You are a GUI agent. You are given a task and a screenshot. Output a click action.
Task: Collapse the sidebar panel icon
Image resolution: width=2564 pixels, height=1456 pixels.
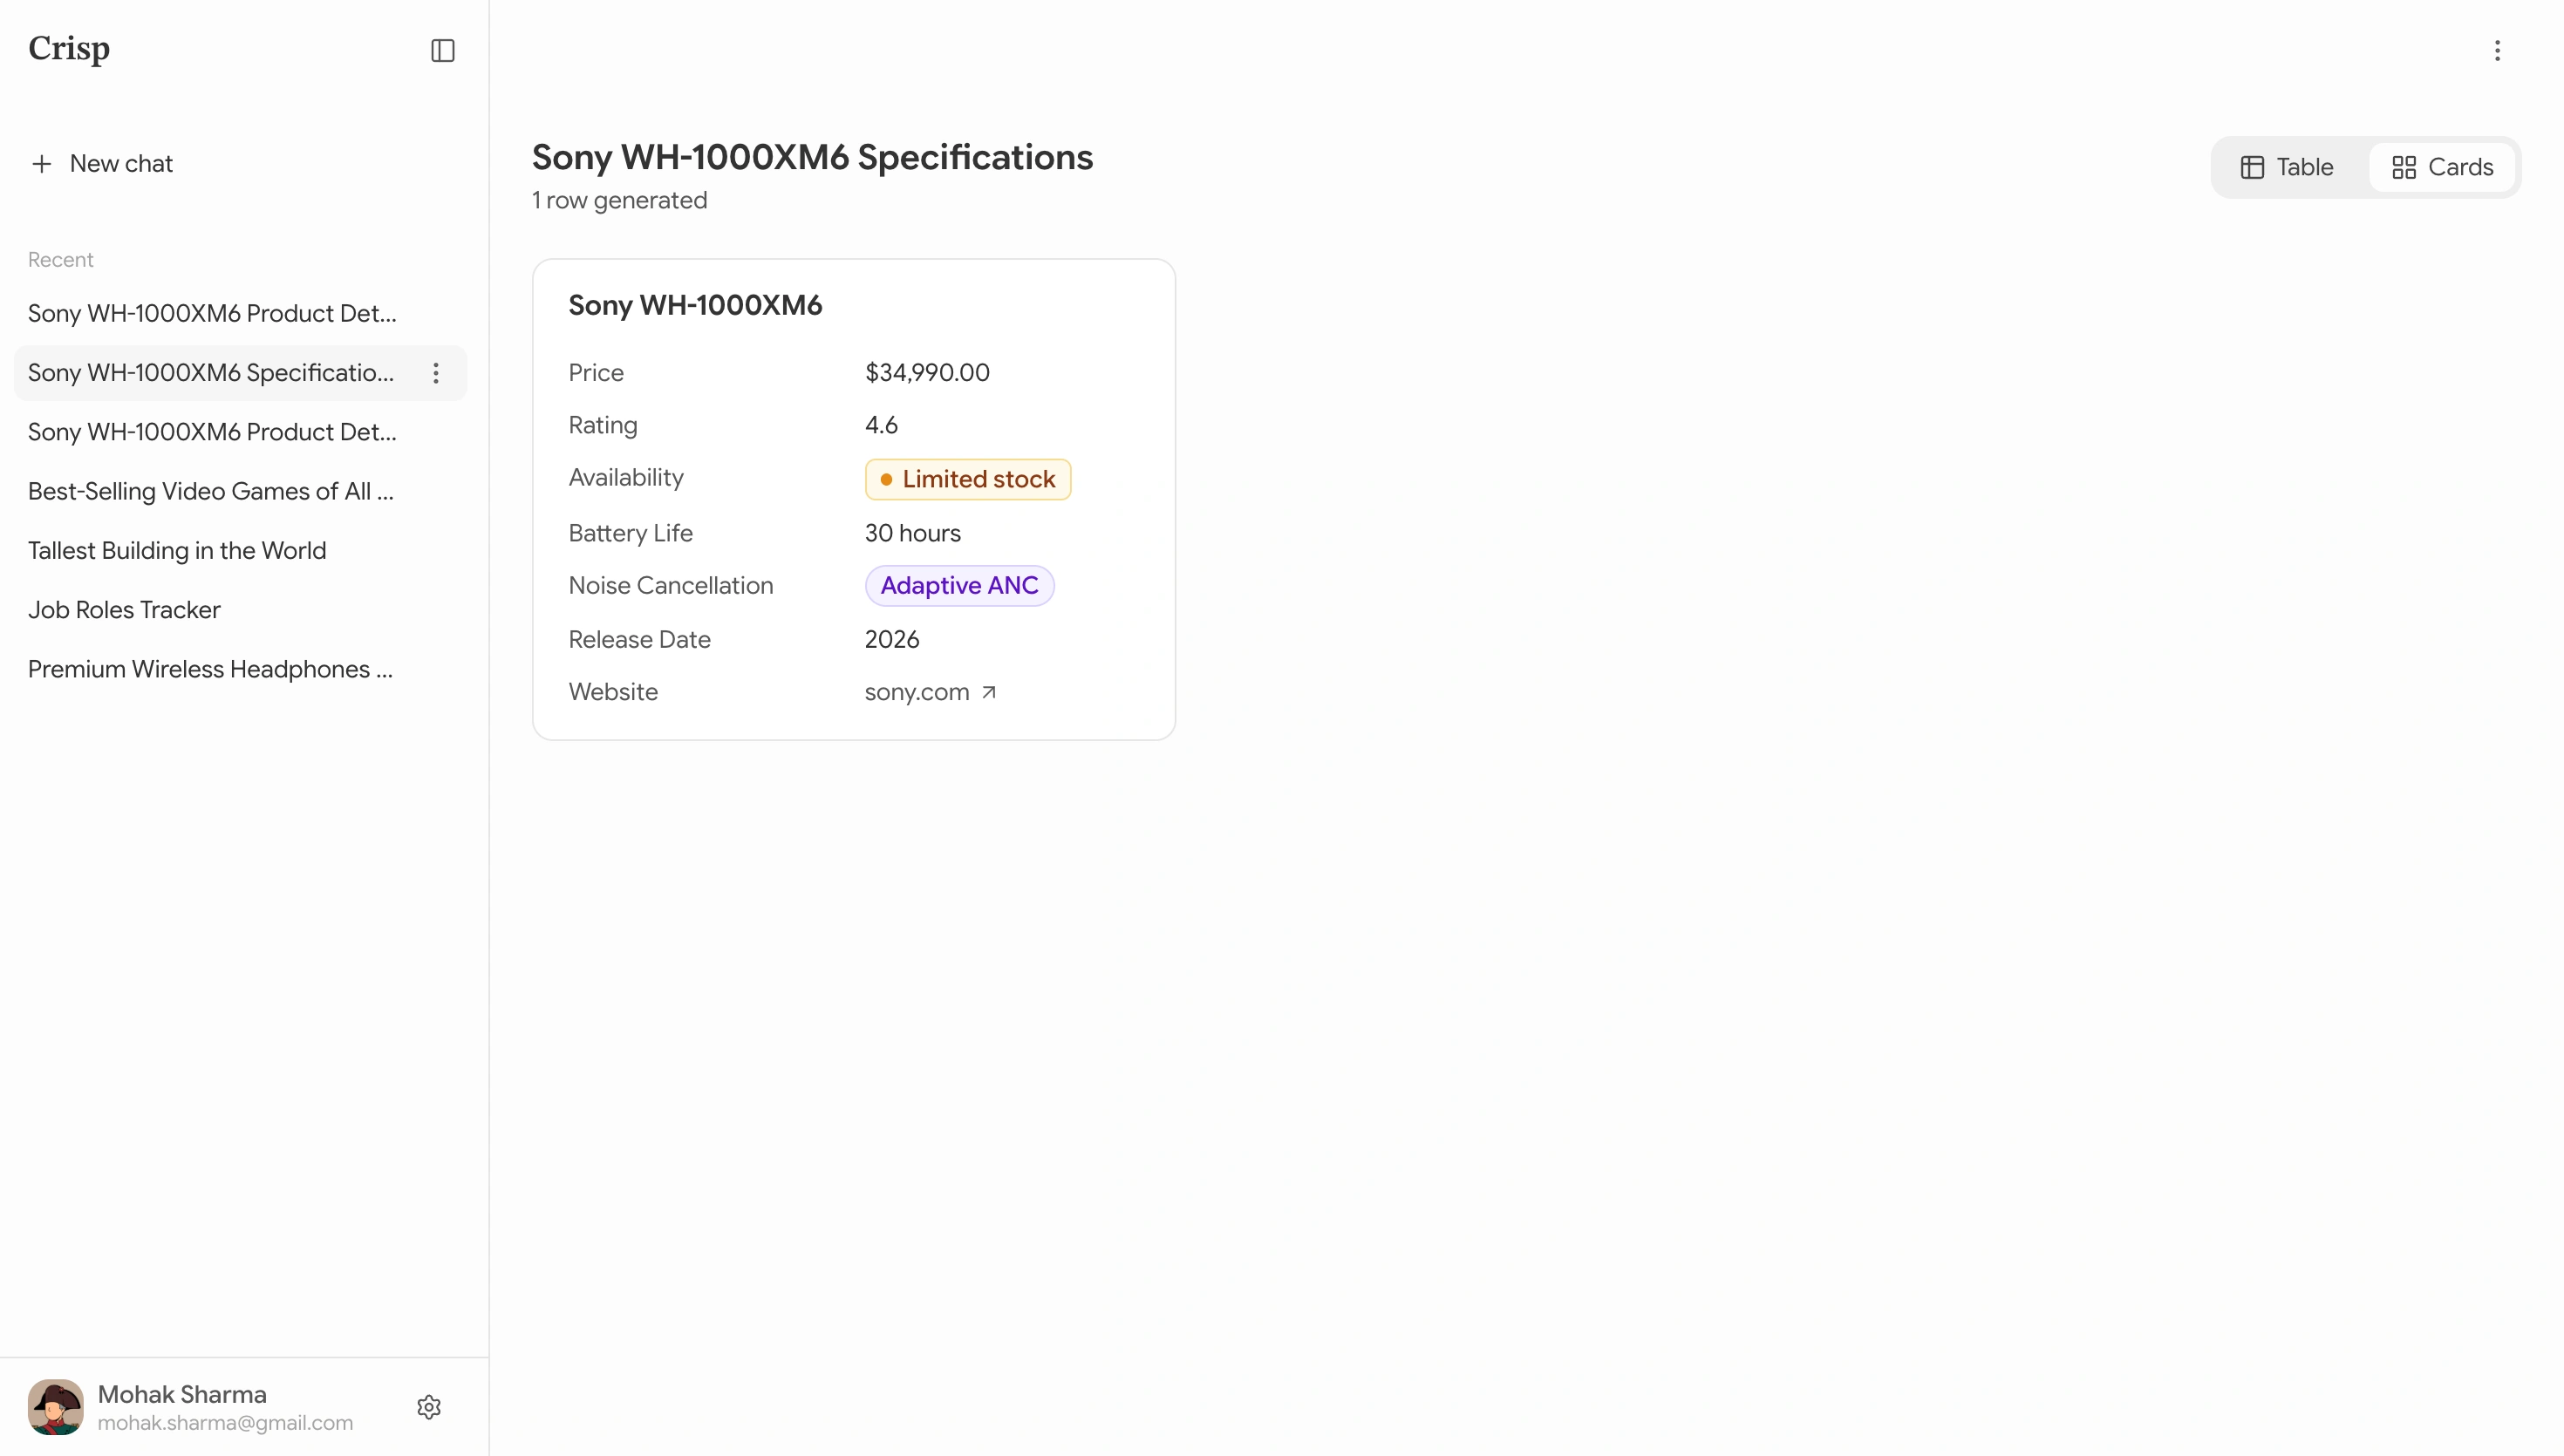442,50
